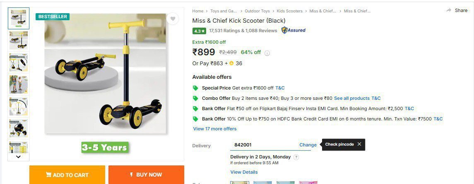Click the ADD TO CART button
The image size is (474, 184).
[67, 175]
